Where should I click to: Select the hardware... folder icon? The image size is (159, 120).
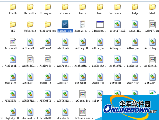pyautogui.click(x=118, y=7)
